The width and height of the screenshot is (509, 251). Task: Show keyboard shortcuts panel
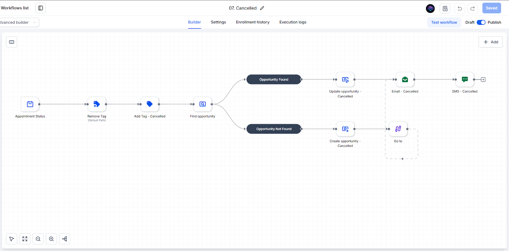12,42
